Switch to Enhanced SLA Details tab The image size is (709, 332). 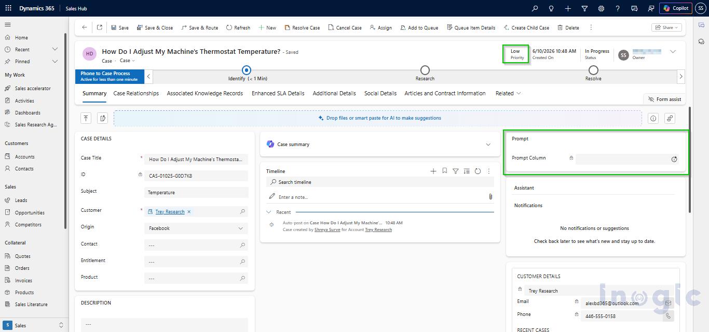coord(278,93)
